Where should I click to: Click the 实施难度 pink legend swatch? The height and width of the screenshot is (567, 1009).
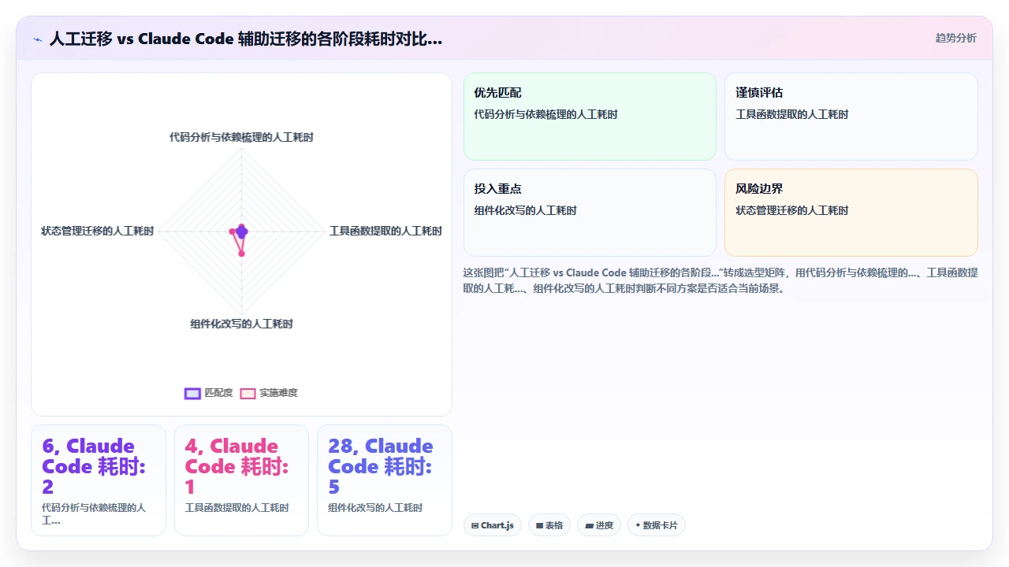(x=248, y=394)
